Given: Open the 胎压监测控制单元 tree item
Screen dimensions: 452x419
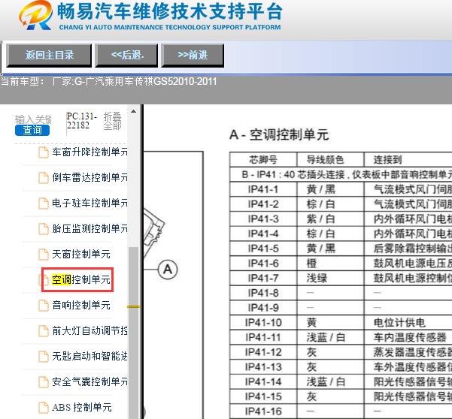Looking at the screenshot, I should 89,229.
